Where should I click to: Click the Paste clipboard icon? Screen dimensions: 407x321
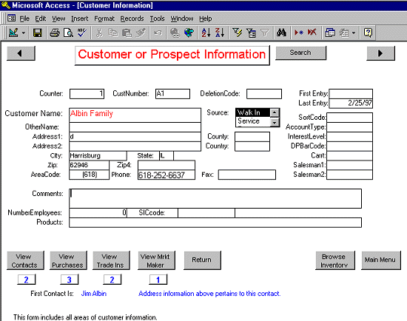click(x=127, y=33)
